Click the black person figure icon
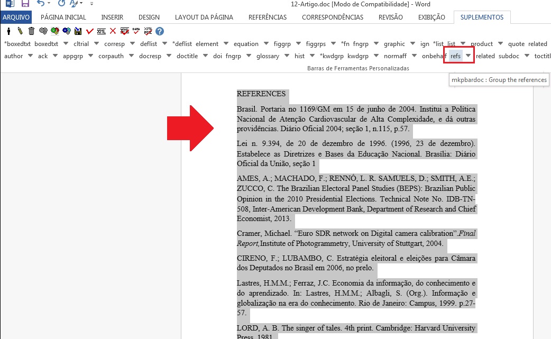Screen dimensions: 551x339 coord(8,31)
